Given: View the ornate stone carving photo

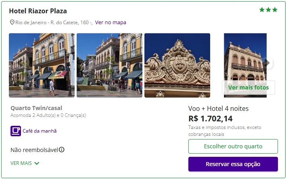Looking at the screenshot, I should (177, 65).
